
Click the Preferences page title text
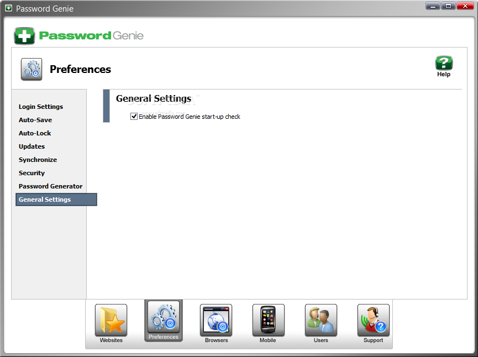point(81,69)
